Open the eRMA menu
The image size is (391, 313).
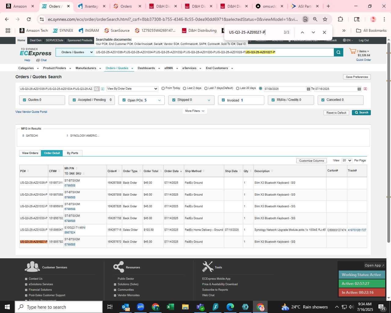tap(171, 68)
